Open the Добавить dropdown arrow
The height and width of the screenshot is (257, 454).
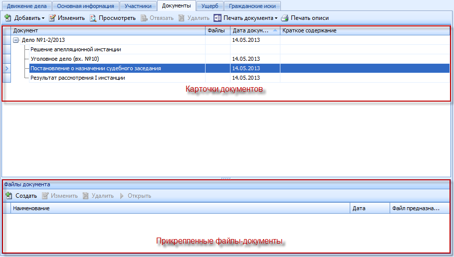click(x=43, y=18)
